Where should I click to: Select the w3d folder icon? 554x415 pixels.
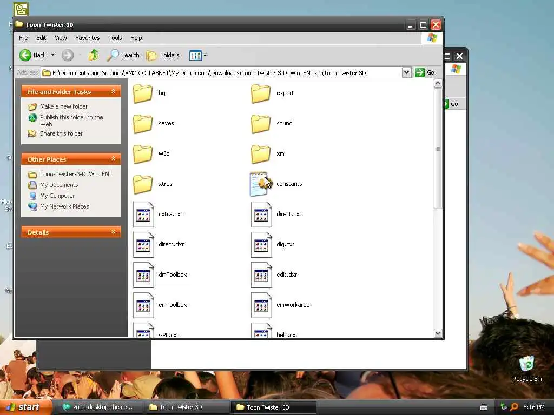(x=143, y=154)
